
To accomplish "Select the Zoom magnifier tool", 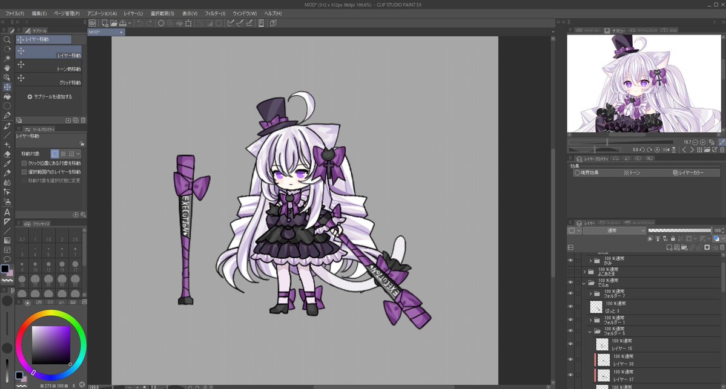I will tap(7, 40).
